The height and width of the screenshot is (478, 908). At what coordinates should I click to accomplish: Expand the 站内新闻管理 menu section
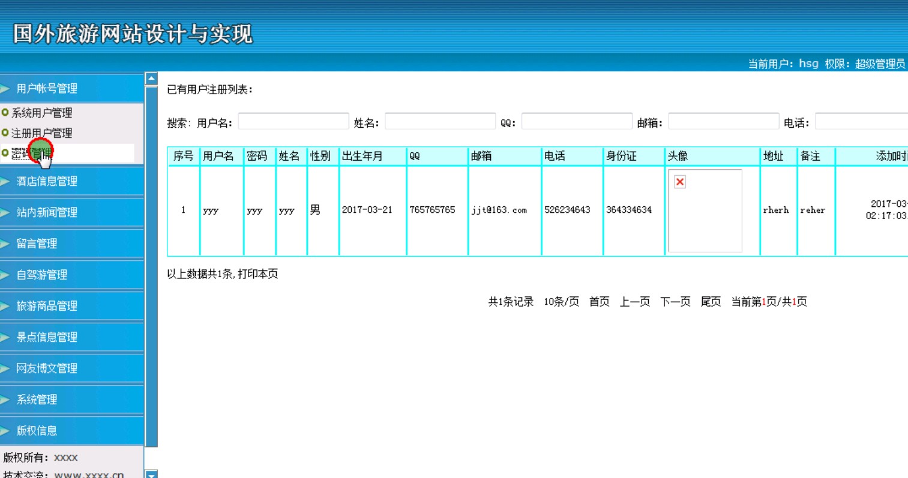(x=71, y=212)
